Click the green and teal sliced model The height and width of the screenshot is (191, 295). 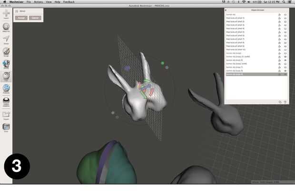click(107, 163)
